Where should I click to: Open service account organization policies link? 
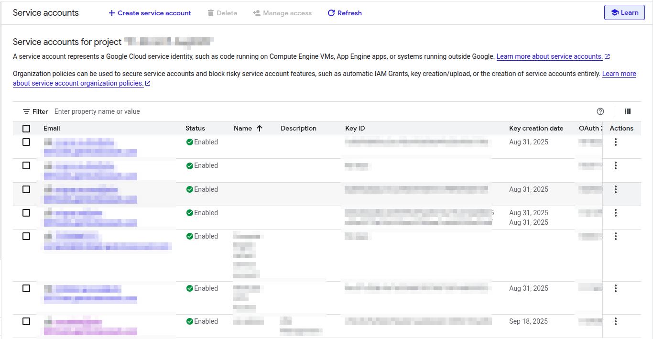point(78,83)
